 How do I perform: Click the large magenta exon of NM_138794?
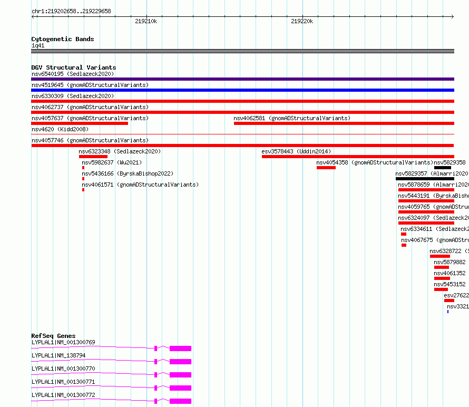(180, 362)
